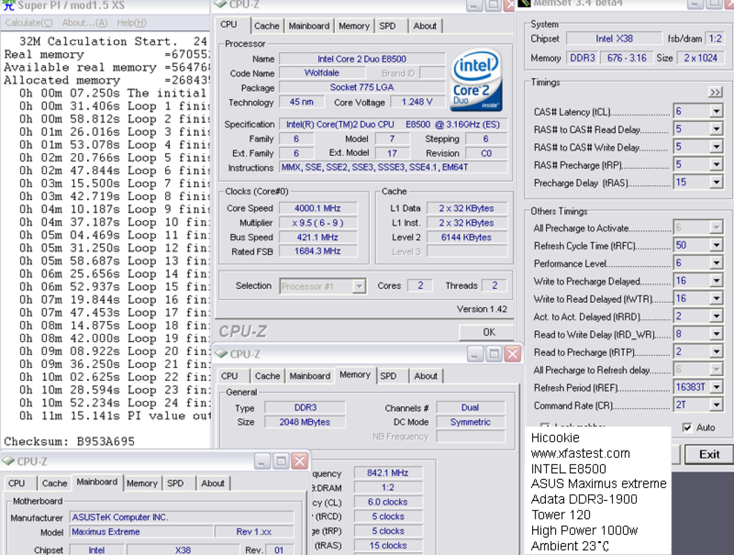This screenshot has height=555, width=734.
Task: Click the Checksum: B953A695 line
Action: click(69, 441)
